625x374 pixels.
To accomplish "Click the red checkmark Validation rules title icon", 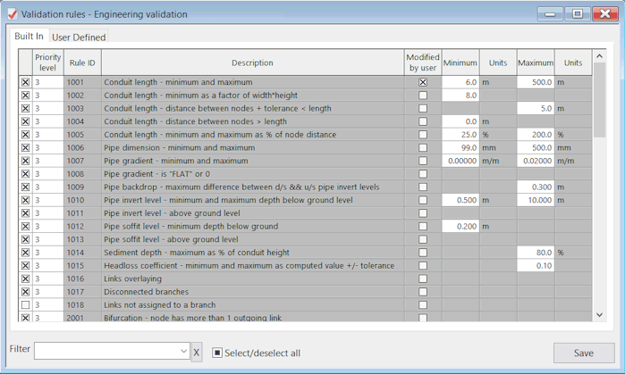I will pos(13,14).
